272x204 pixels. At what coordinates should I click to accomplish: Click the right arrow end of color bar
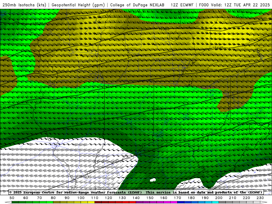click(264, 202)
